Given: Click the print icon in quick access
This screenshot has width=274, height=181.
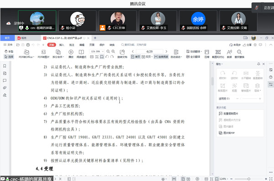Looking at the screenshot, I should 28,45.
